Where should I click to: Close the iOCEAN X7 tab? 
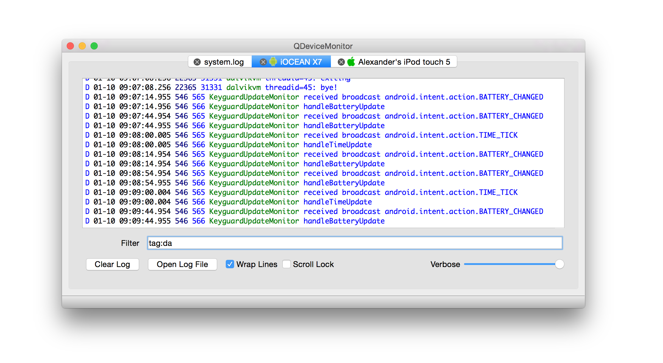point(263,62)
